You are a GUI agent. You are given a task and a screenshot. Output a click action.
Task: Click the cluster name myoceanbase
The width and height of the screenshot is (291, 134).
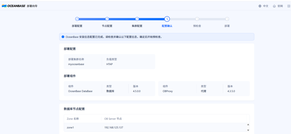76,64
